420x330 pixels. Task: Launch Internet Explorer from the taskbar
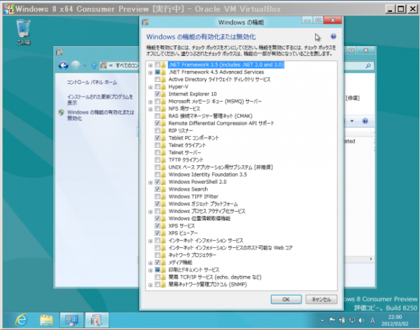(21, 319)
